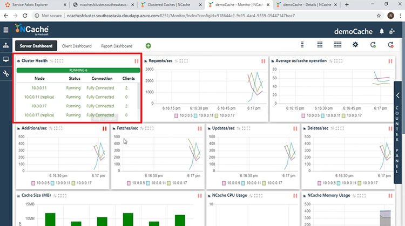Open dashboard settings gear in toolbar
Viewport: 405px width, 226px height.
coord(355,45)
